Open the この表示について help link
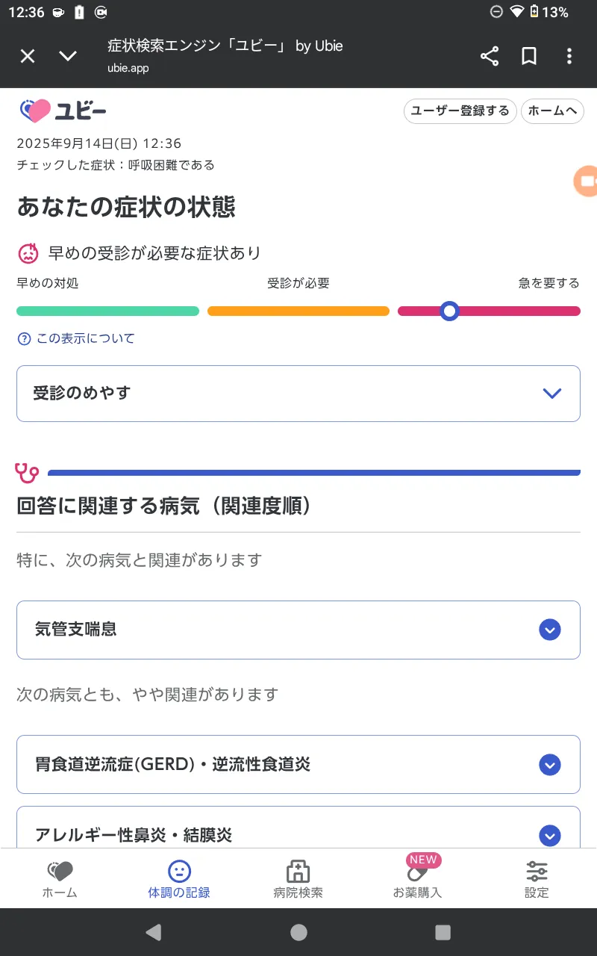Viewport: 597px width, 956px height. pyautogui.click(x=76, y=338)
